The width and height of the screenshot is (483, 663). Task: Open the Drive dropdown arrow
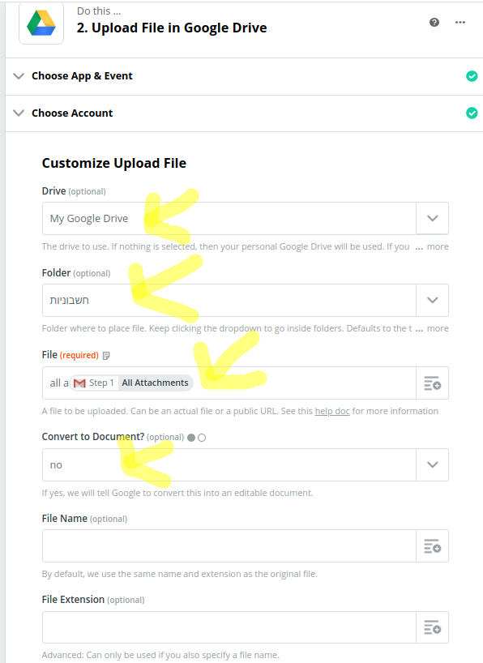click(x=432, y=218)
